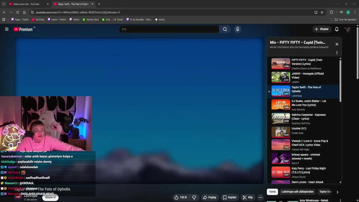This screenshot has height=202, width=359.
Task: Show next filter chips with arrow
Action: [337, 192]
